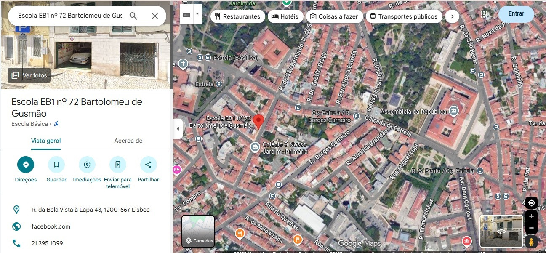
Task: Clear the search with the X icon
Action: pyautogui.click(x=155, y=16)
